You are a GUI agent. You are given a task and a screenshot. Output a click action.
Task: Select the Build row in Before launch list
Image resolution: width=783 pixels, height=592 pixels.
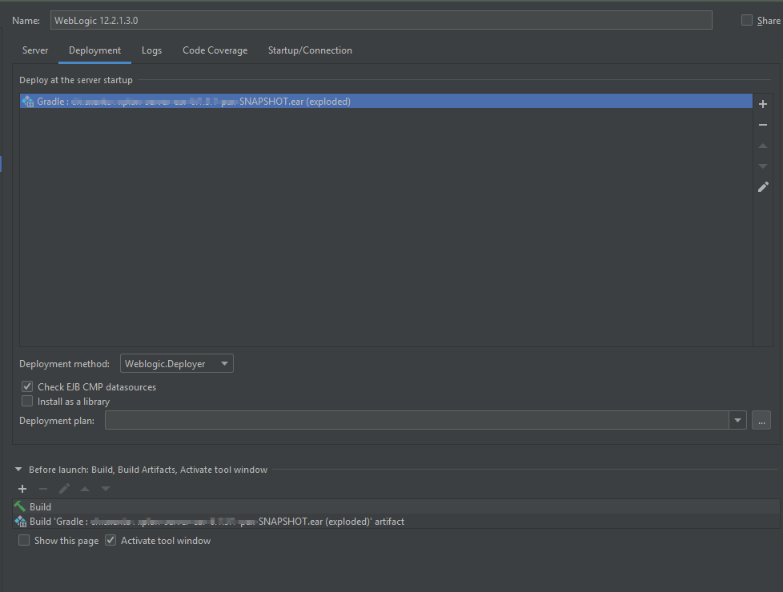(x=396, y=506)
